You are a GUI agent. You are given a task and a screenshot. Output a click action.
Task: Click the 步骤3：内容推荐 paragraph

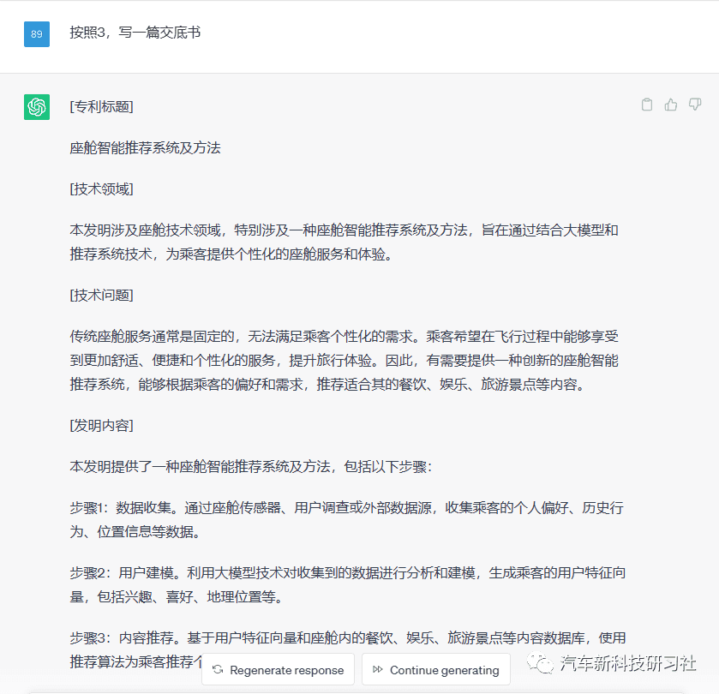tap(348, 649)
